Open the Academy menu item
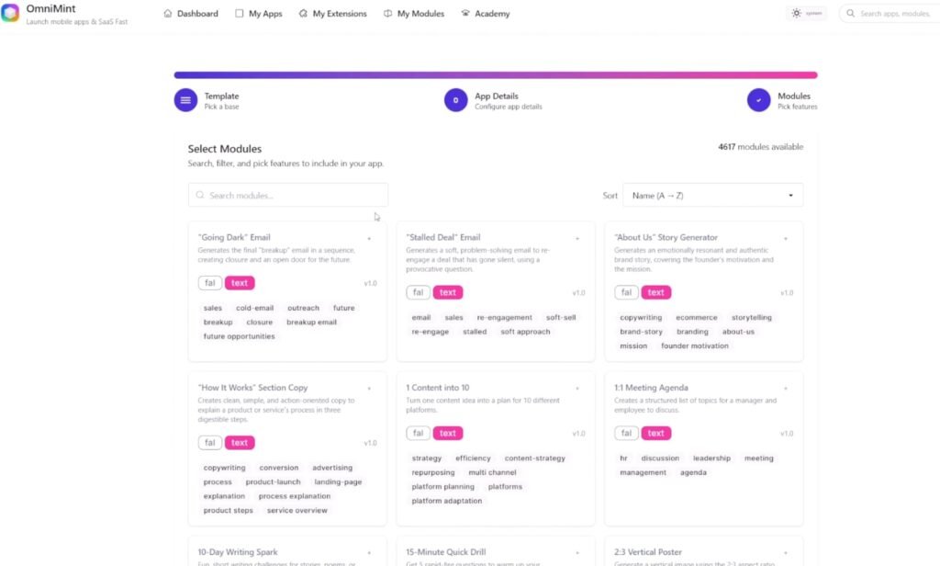 click(485, 13)
